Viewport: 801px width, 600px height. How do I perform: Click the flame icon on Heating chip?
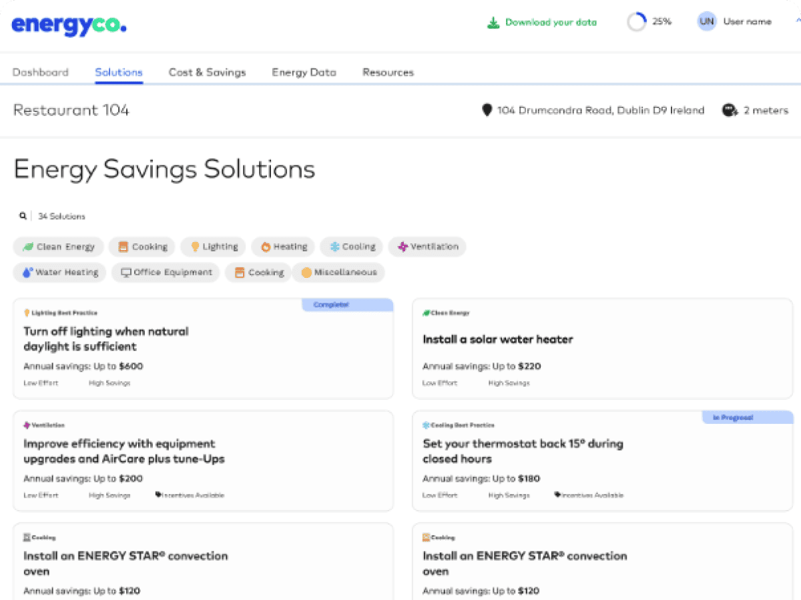(265, 247)
